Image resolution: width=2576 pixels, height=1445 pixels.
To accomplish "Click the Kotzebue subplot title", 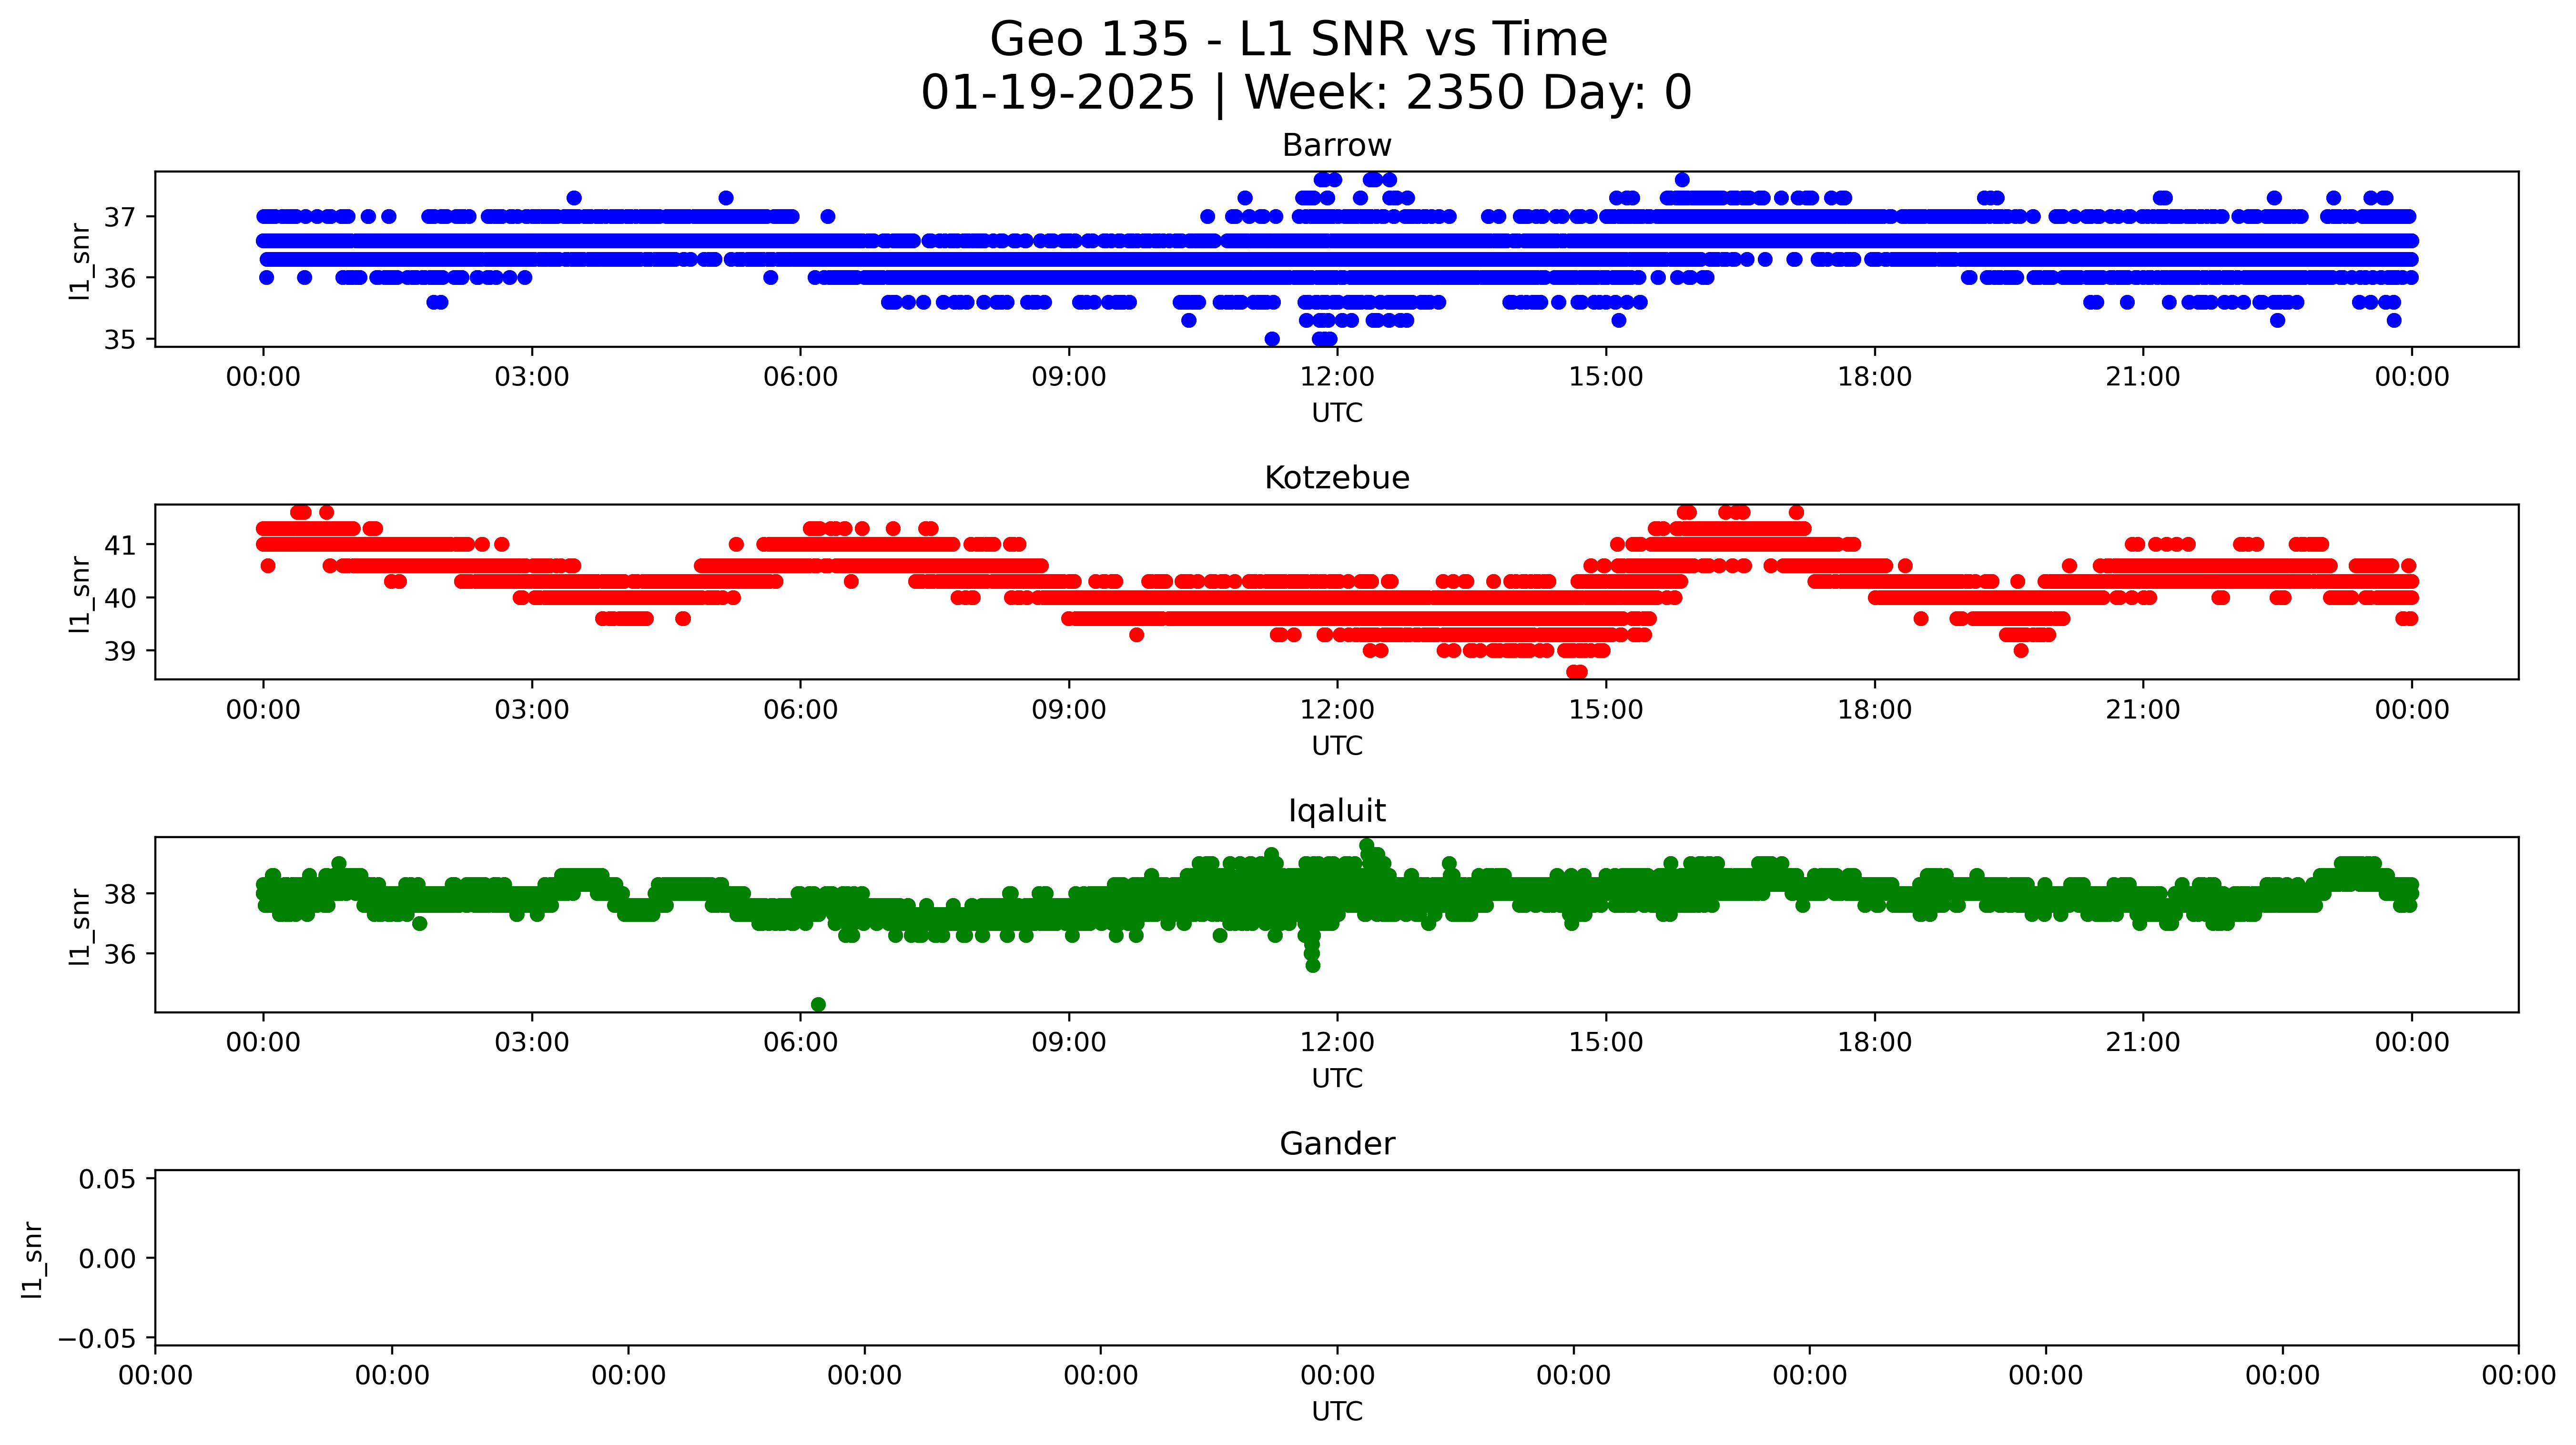I will 1336,478.
